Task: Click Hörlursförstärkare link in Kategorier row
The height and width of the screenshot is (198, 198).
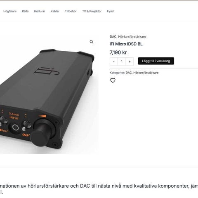Action: pyautogui.click(x=146, y=73)
